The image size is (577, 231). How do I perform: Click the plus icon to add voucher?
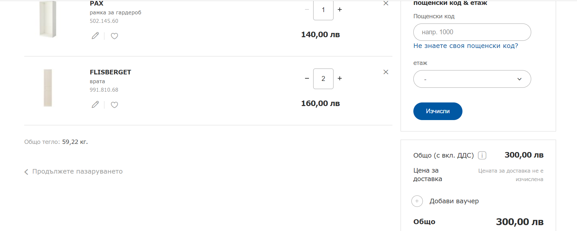(x=417, y=201)
